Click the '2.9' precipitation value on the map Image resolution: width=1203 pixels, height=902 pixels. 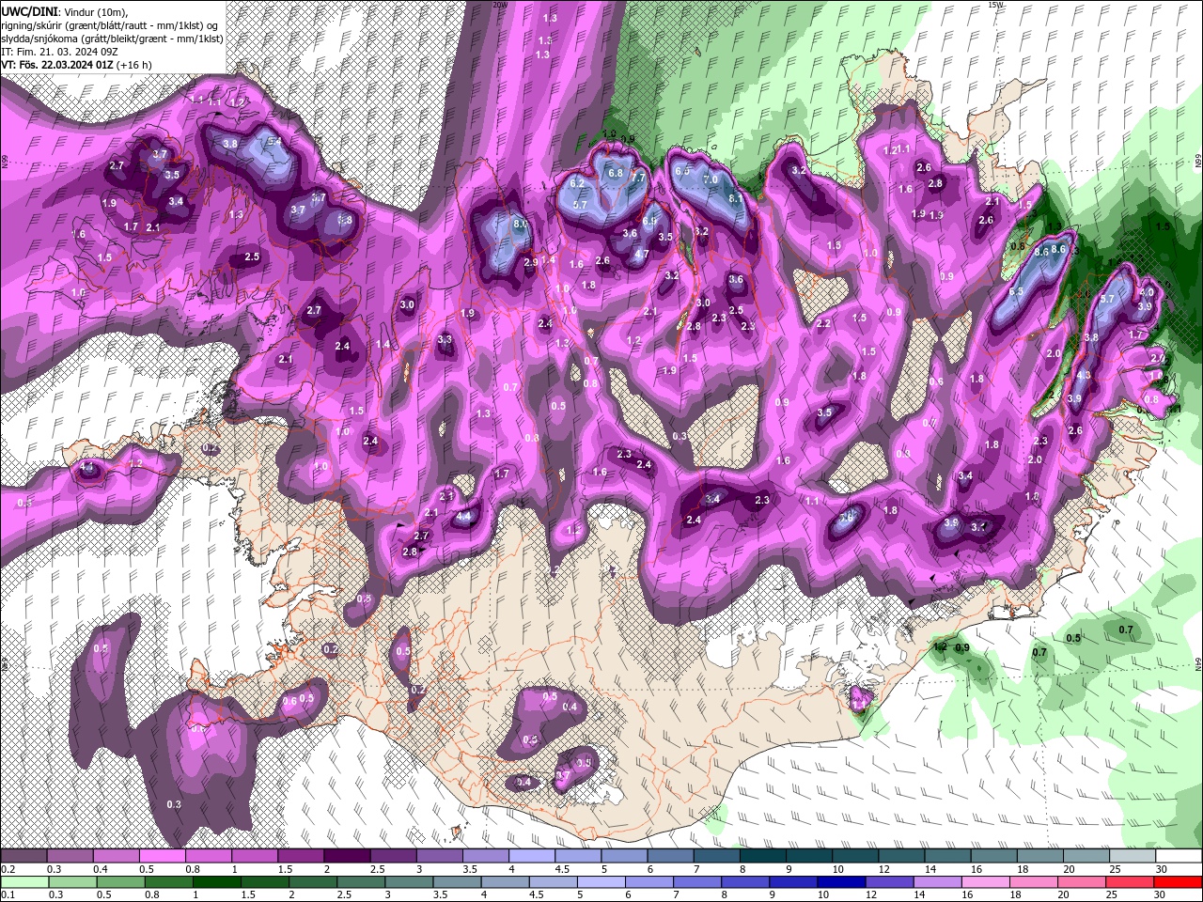click(530, 262)
